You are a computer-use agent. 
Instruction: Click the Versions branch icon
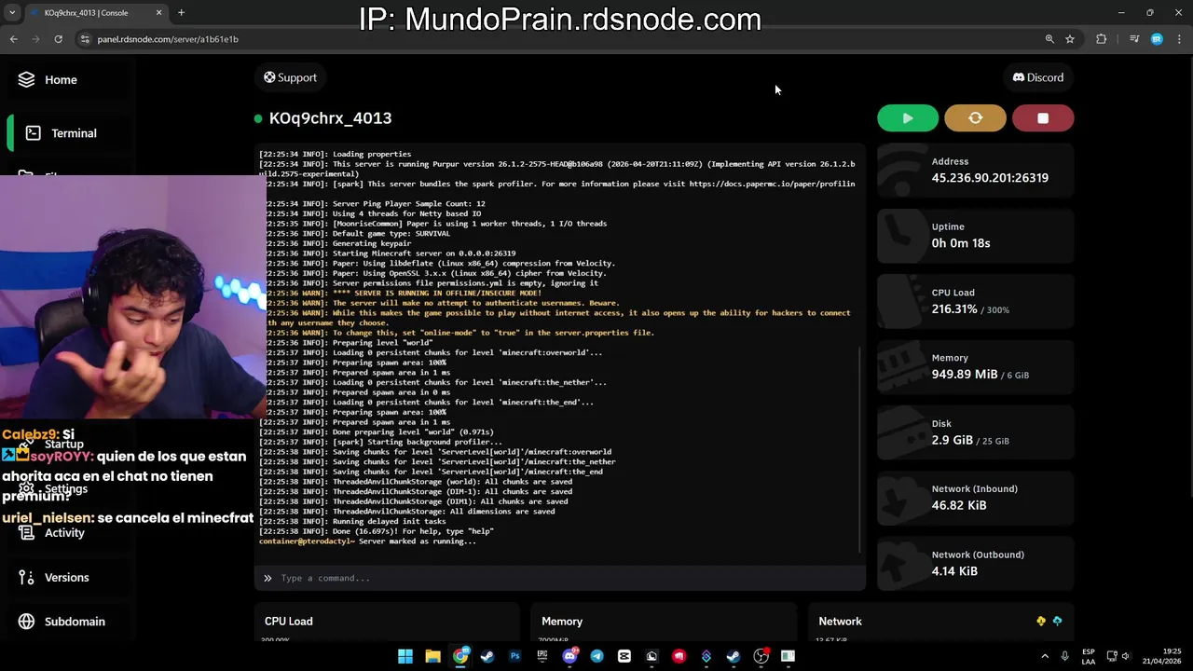click(x=26, y=578)
